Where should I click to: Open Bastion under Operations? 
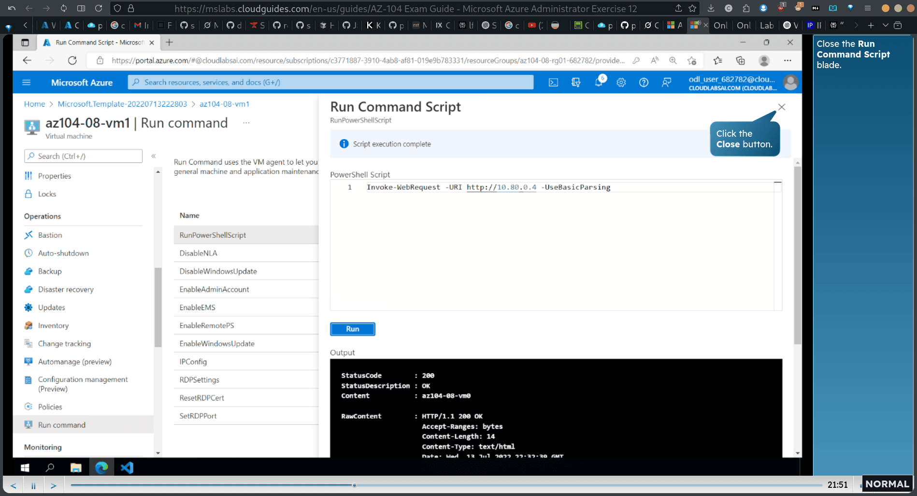click(50, 235)
